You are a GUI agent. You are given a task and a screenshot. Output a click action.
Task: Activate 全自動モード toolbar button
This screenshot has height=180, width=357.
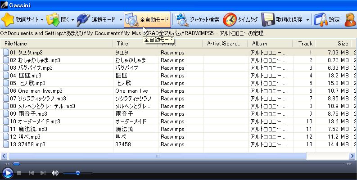147,20
